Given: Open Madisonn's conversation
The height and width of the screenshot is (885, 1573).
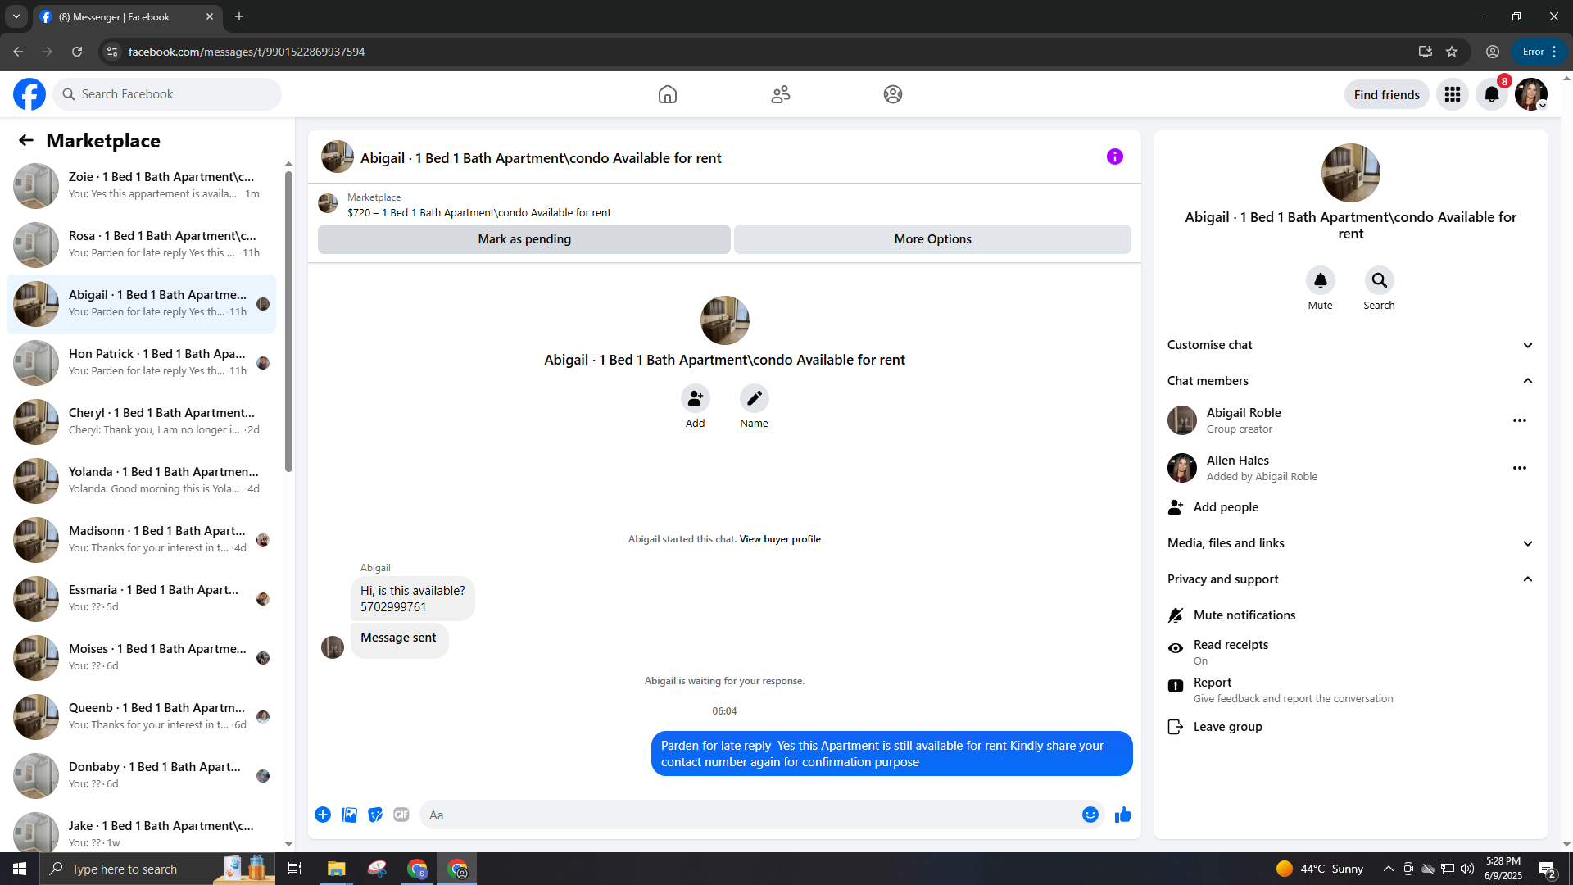Looking at the screenshot, I should (x=142, y=540).
